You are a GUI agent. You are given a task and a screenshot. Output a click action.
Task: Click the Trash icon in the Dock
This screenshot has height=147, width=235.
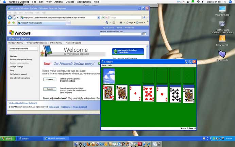159,144
